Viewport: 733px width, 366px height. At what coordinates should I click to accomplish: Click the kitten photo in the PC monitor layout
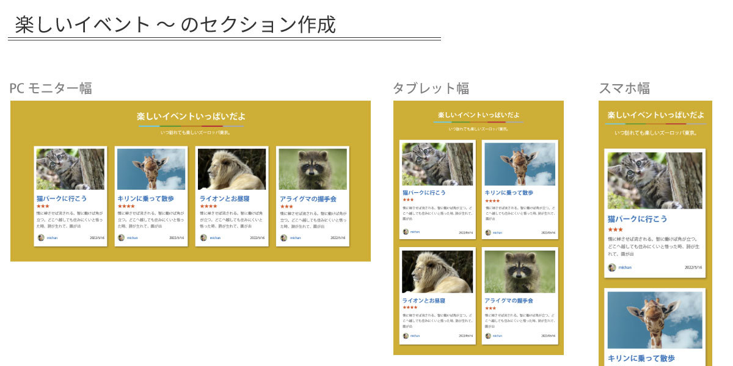[70, 169]
